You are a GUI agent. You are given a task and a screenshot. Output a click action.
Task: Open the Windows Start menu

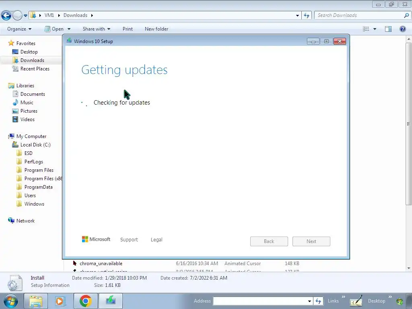[x=11, y=301]
